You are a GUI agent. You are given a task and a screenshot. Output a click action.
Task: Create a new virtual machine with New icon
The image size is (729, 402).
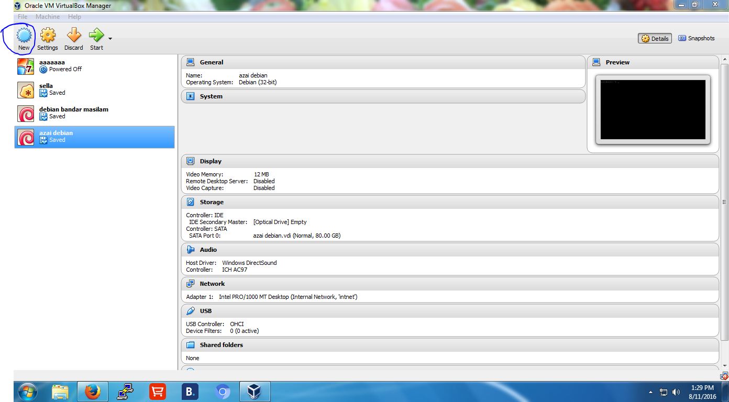click(23, 36)
